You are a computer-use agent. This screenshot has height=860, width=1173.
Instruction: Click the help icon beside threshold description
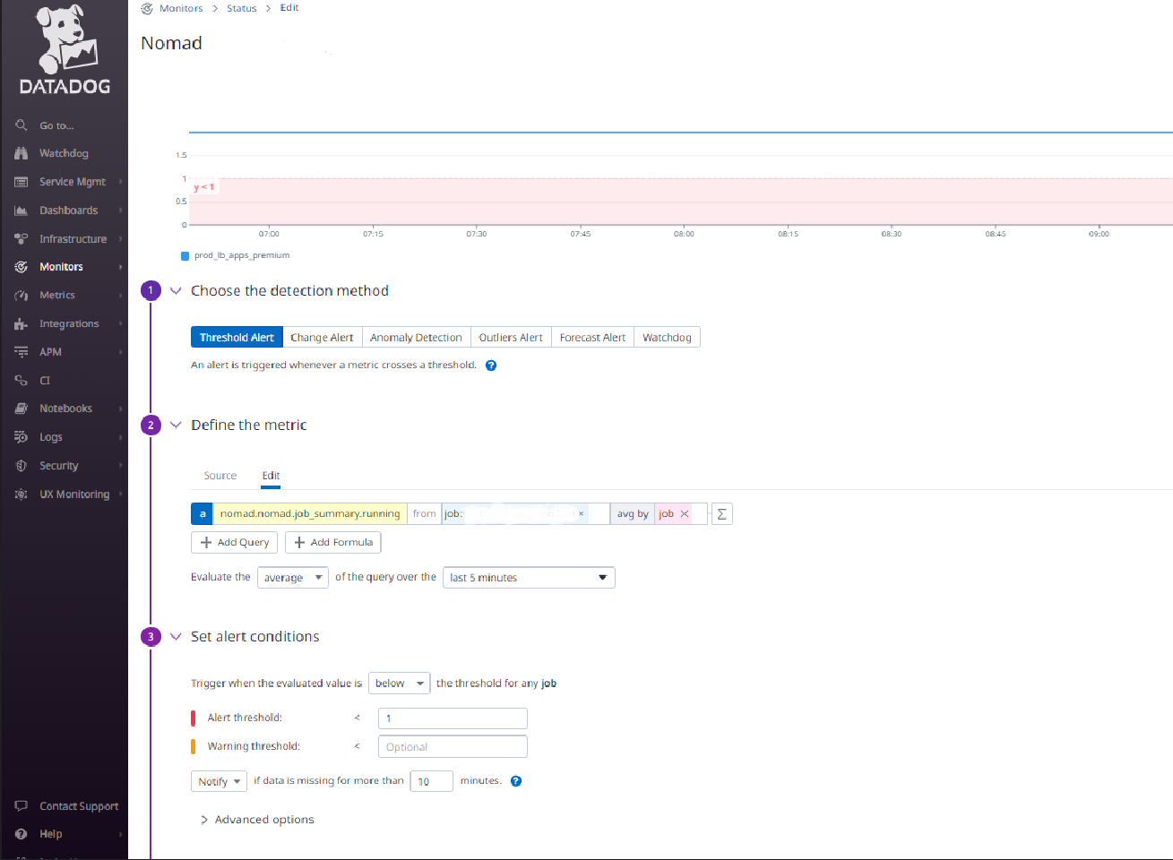(x=491, y=365)
